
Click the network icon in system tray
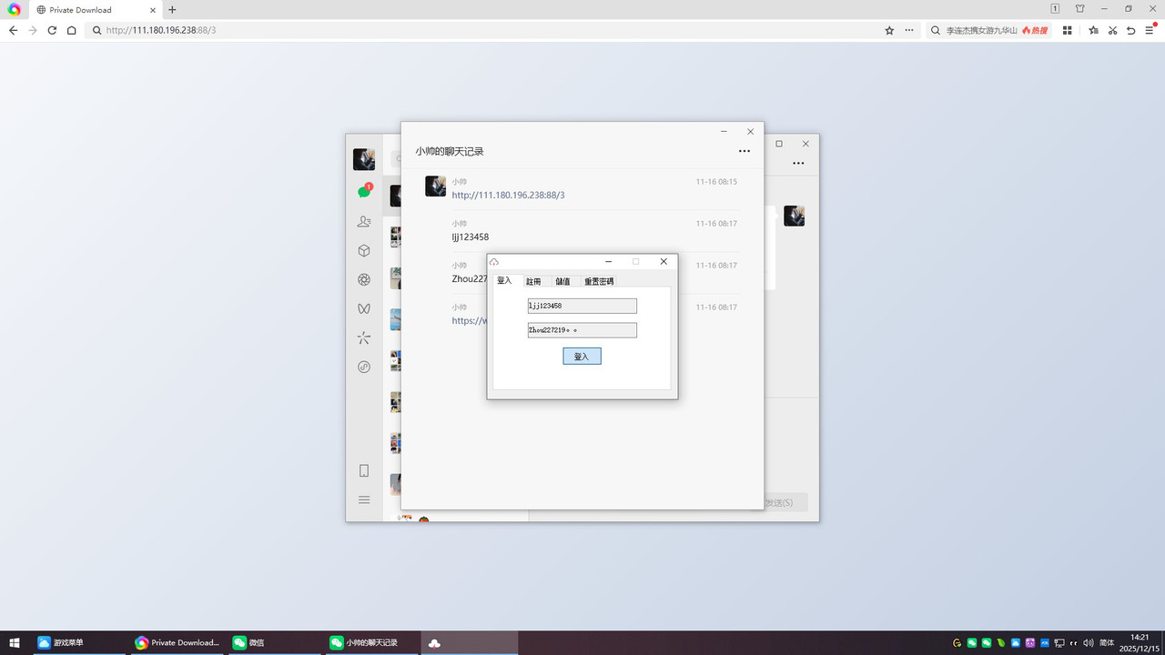point(1059,643)
